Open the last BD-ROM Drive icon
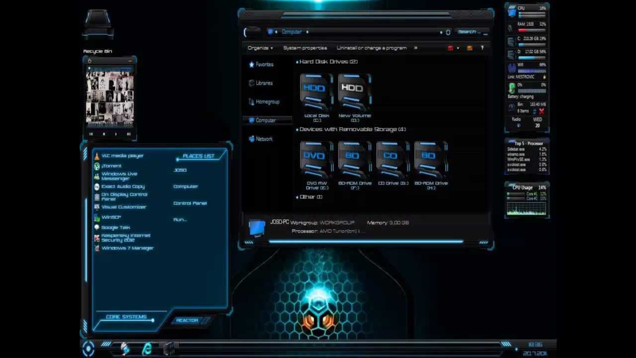 (431, 160)
